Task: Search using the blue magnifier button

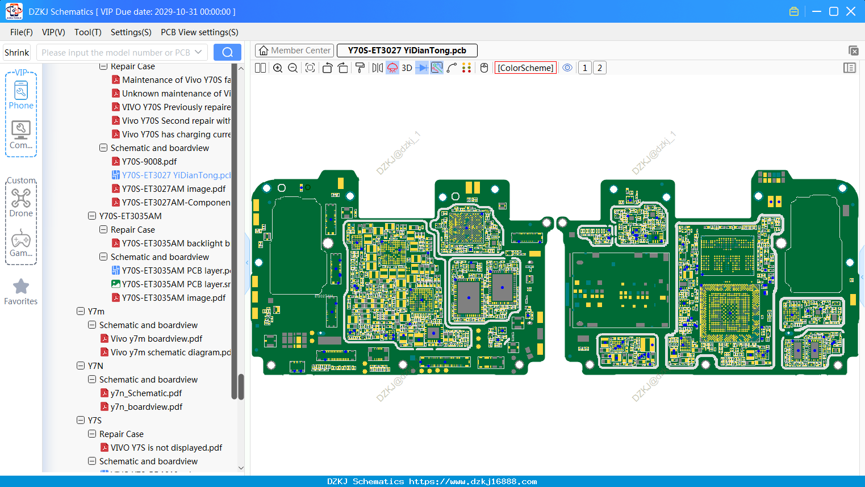Action: pos(227,52)
